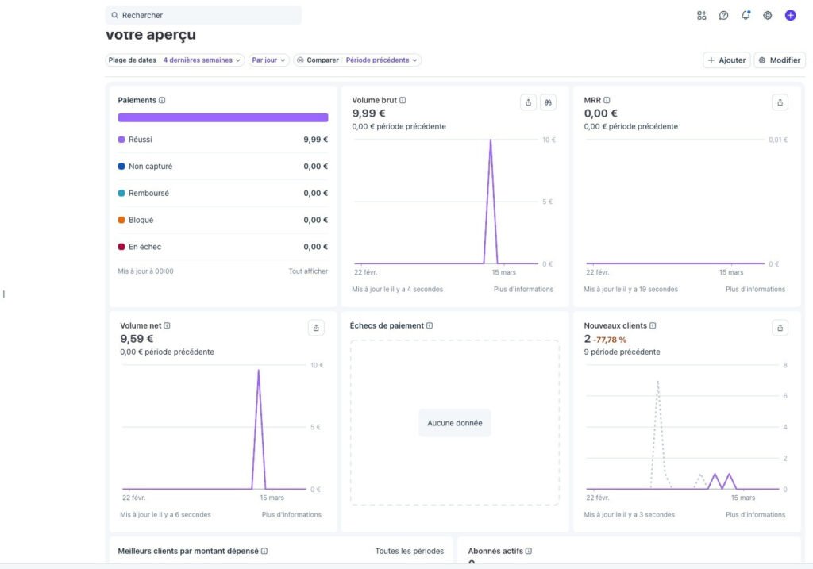The height and width of the screenshot is (569, 813).
Task: Open the 'Période précédente' comparison dropdown
Action: pyautogui.click(x=381, y=60)
